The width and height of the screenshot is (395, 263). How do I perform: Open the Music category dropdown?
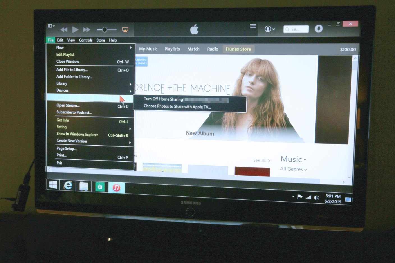292,159
